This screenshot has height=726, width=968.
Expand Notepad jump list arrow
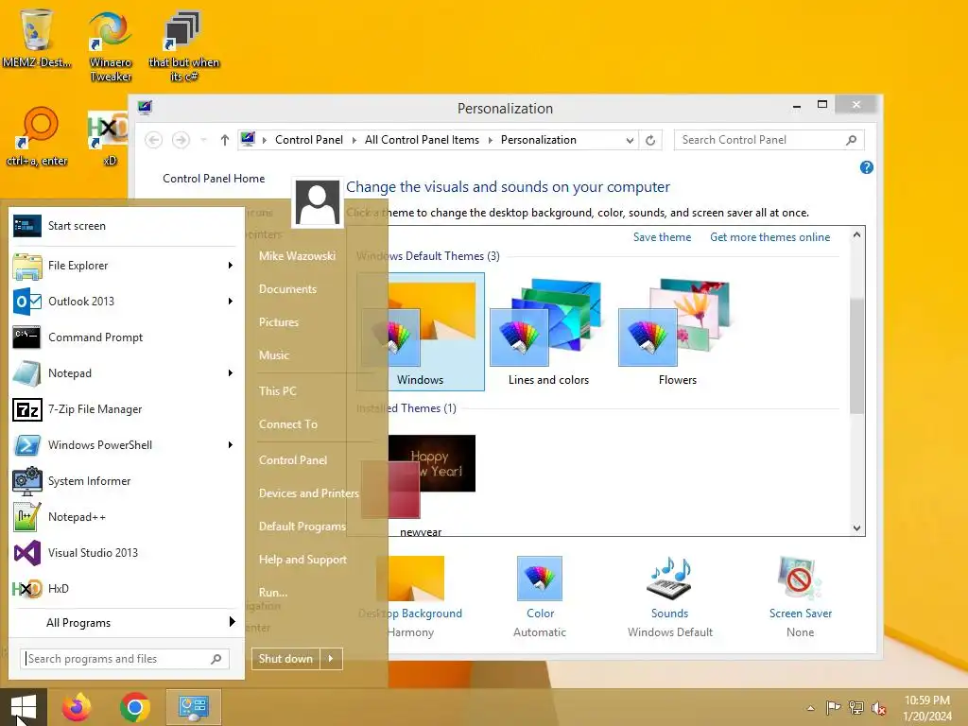click(x=231, y=372)
